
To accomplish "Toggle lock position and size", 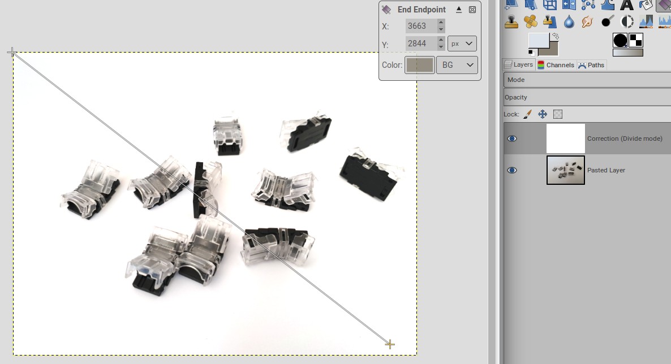I will 543,114.
